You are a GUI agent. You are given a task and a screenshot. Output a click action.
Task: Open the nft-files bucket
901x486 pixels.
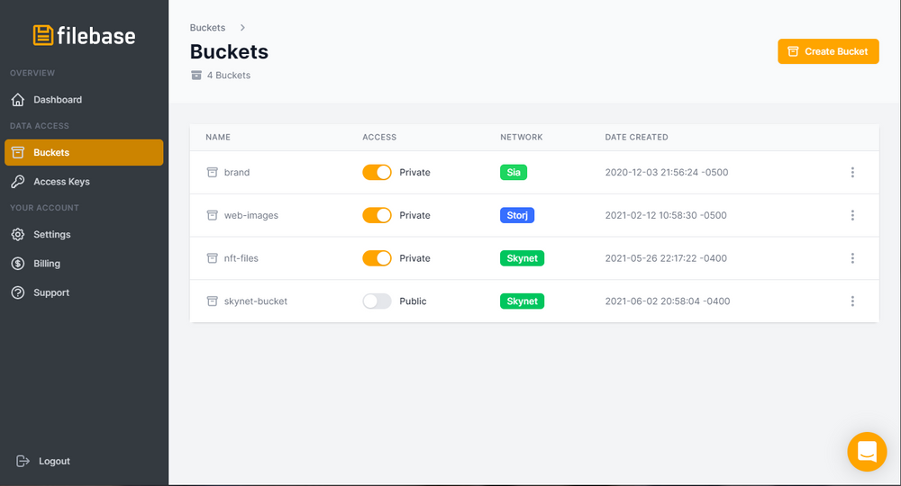[x=241, y=258]
